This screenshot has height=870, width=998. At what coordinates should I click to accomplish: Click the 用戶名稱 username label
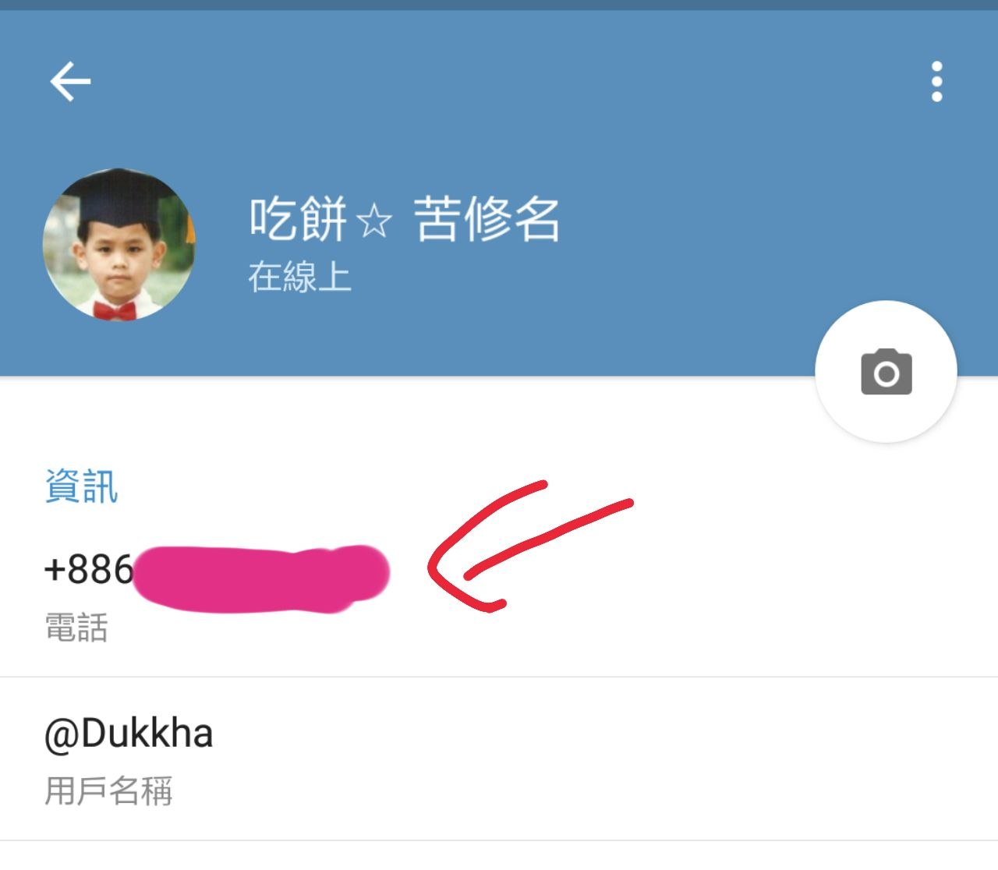point(108,790)
